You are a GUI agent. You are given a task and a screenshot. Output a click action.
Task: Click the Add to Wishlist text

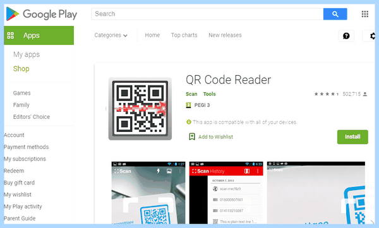click(215, 137)
